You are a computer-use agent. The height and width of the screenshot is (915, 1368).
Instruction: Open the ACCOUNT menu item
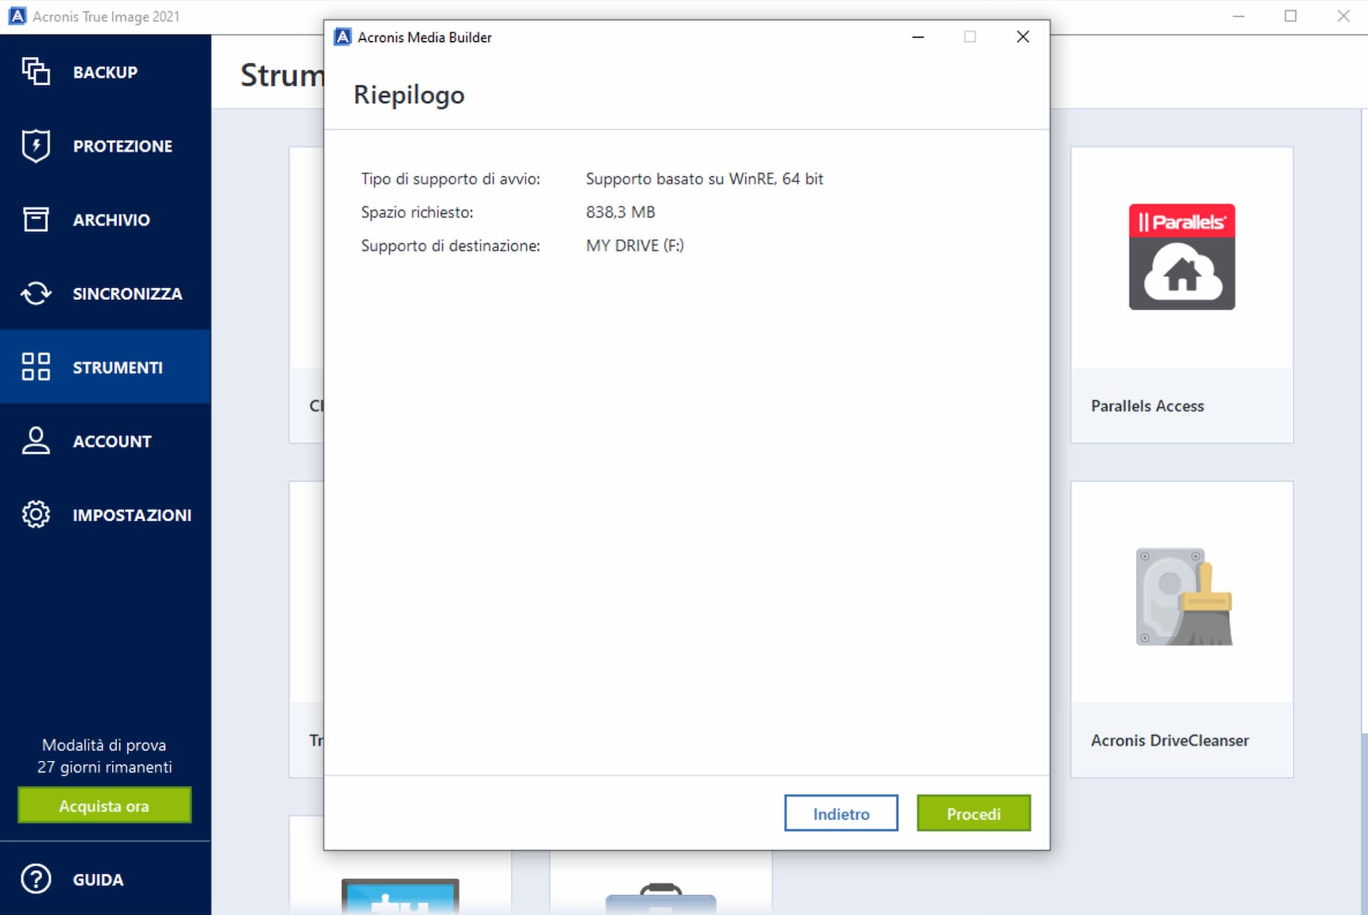click(105, 440)
